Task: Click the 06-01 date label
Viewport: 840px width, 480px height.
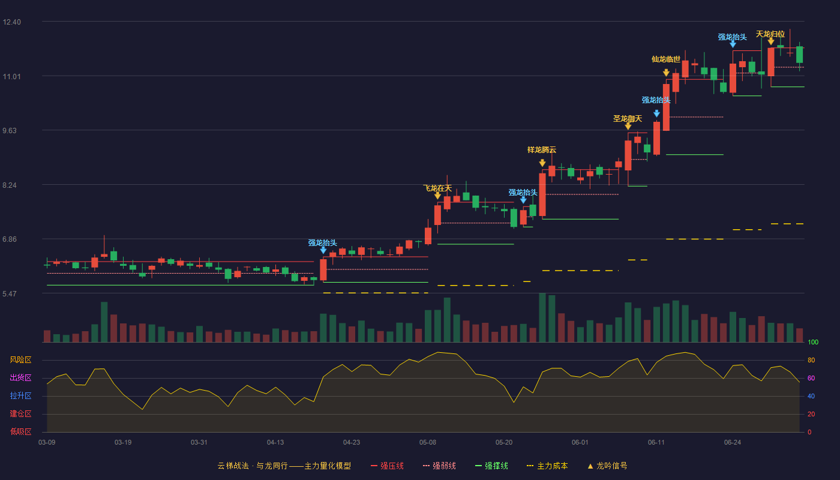Action: point(580,442)
